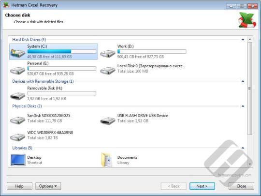Click the System (C:) usage bar

point(62,51)
